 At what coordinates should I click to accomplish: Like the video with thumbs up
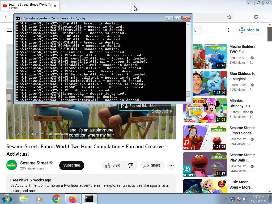click(113, 165)
